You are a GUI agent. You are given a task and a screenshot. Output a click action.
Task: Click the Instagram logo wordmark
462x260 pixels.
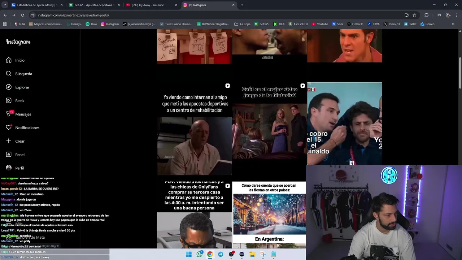[x=18, y=42]
